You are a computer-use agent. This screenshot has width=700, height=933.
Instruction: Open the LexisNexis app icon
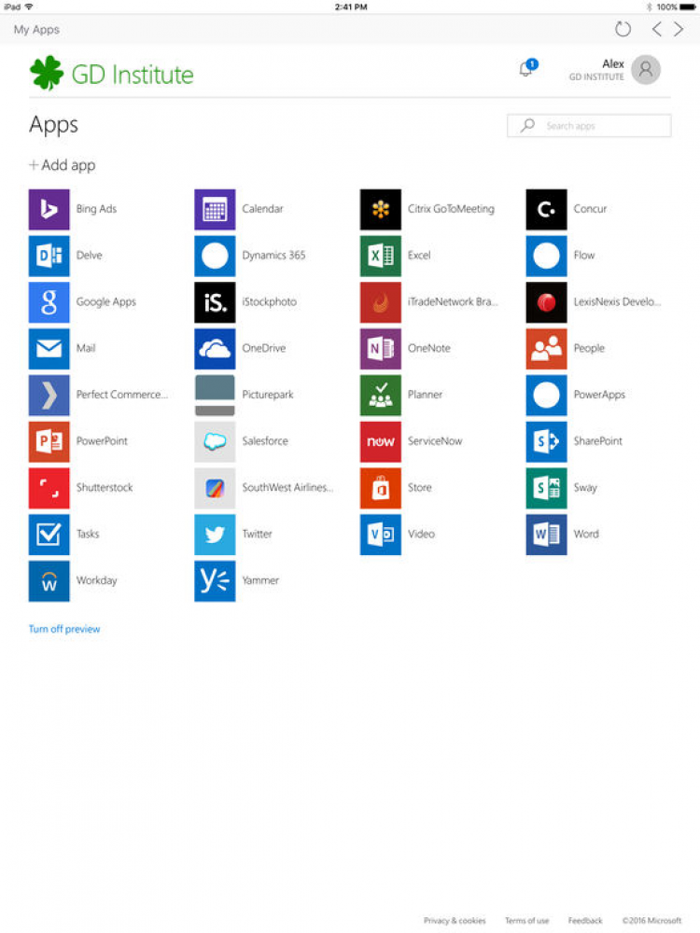tap(546, 301)
